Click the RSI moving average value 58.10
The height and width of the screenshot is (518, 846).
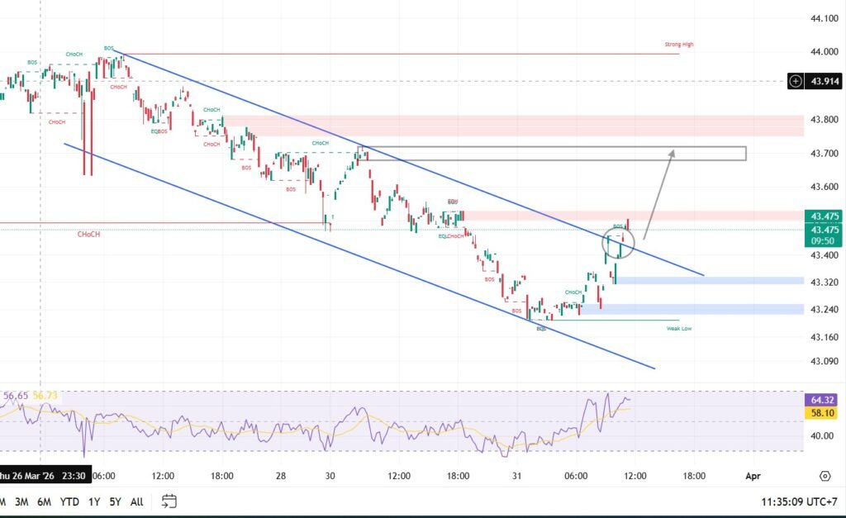(821, 411)
